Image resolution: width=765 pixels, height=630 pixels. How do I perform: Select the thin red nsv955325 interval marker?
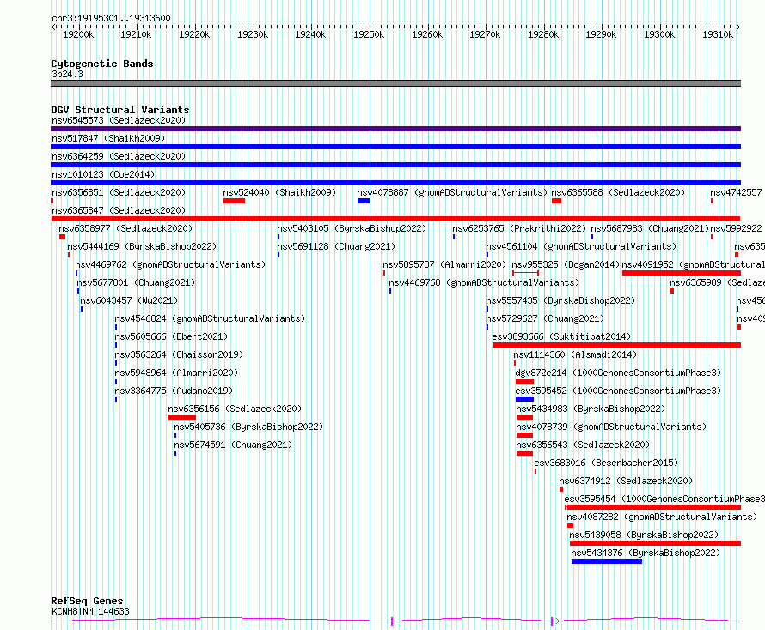click(x=525, y=273)
